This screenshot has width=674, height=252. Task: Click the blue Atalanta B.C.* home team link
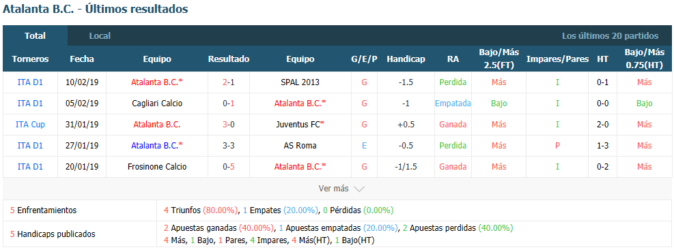point(157,146)
